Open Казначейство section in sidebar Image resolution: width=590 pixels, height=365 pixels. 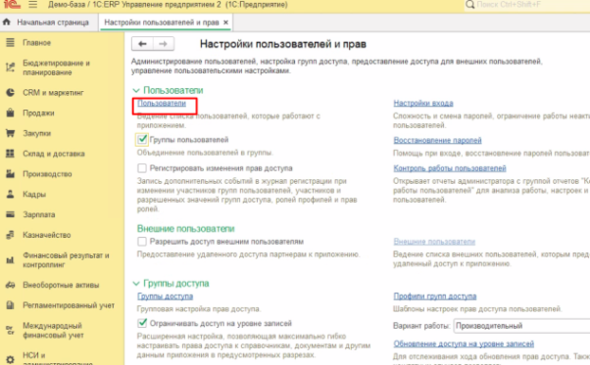(x=46, y=235)
